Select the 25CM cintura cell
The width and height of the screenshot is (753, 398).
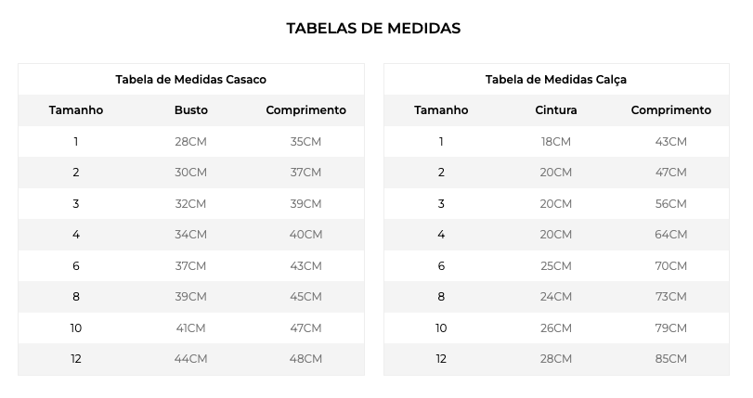pos(555,266)
